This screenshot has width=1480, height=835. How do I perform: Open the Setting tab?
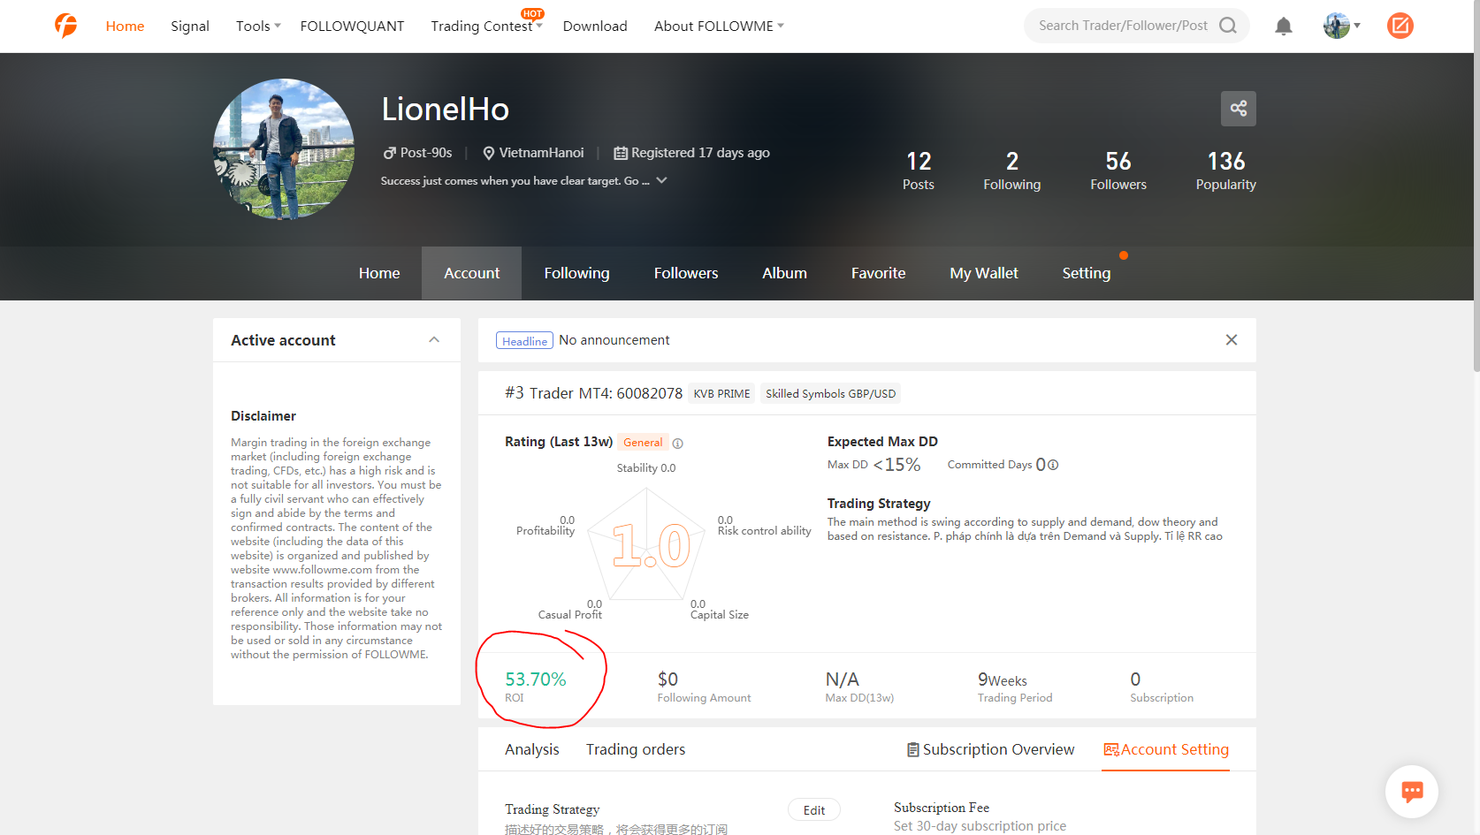(1087, 273)
